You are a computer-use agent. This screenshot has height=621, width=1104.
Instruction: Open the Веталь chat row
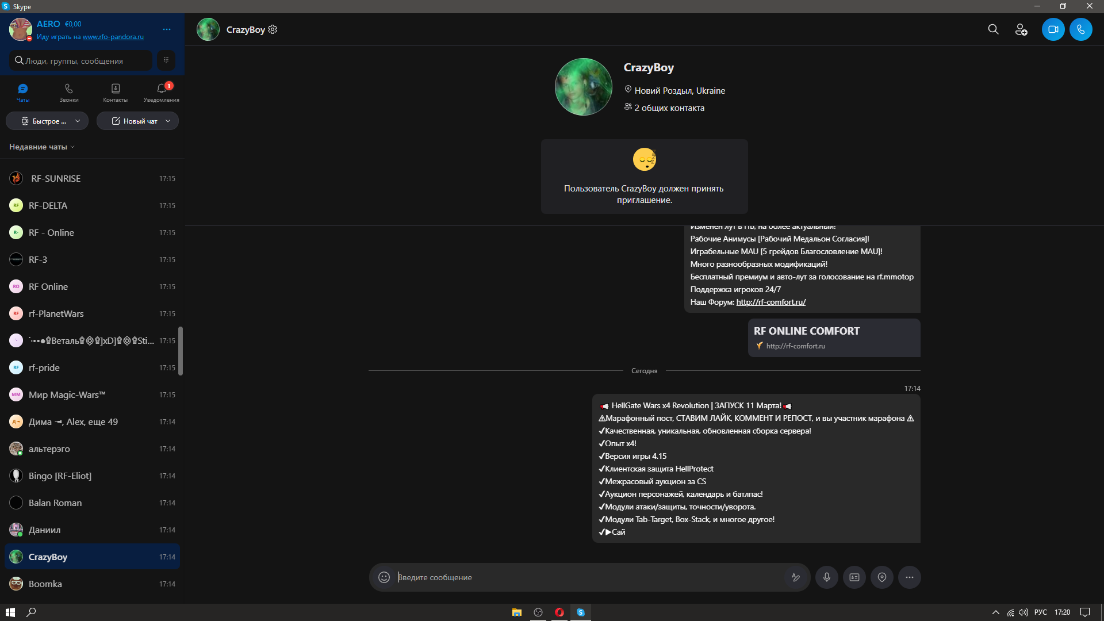92,340
